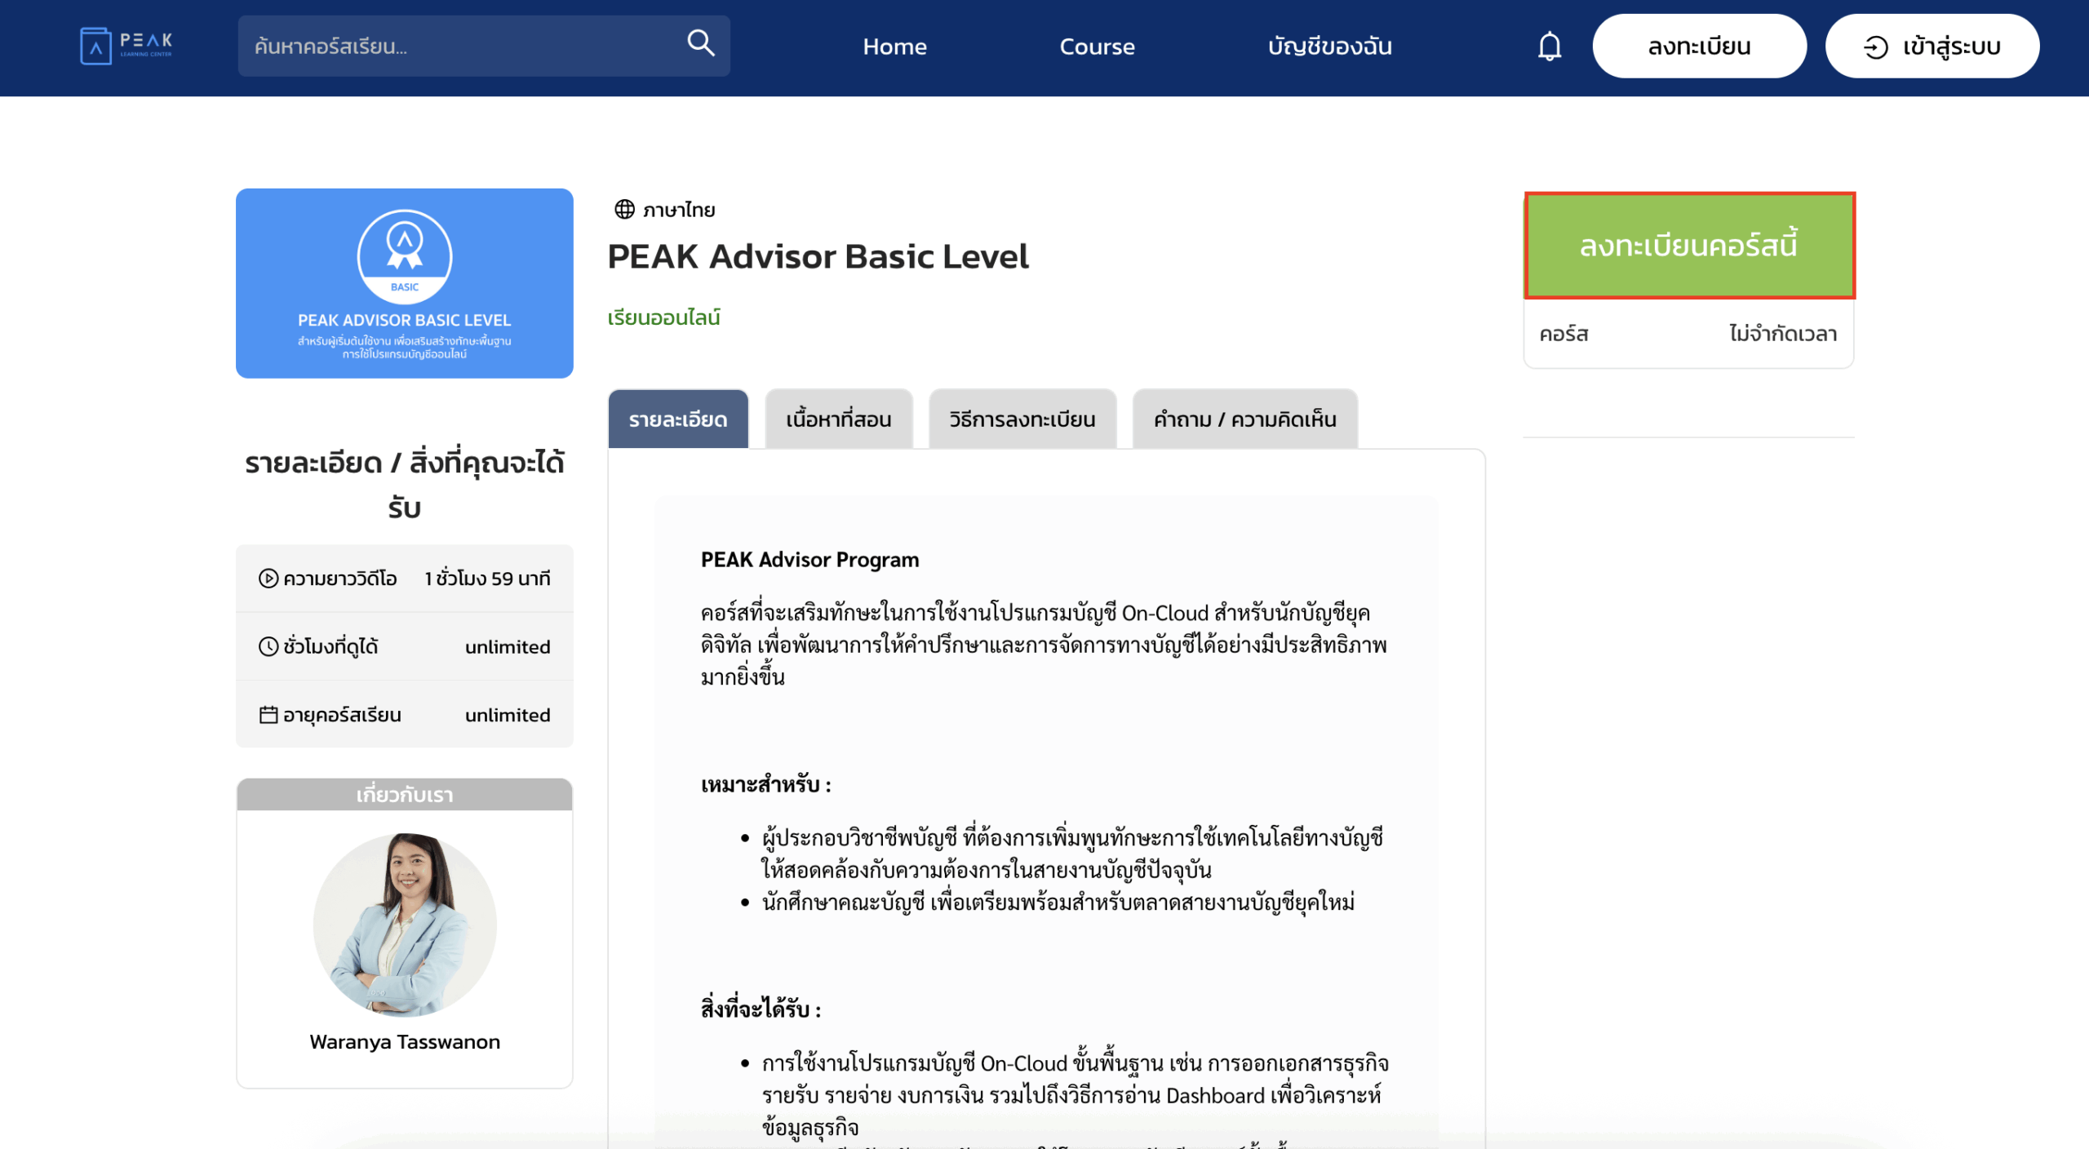
Task: Click the search magnifier icon
Action: [x=700, y=45]
